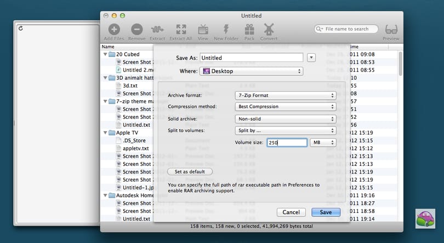Viewport: 444px width, 243px height.
Task: Collapse the Apple TV folder
Action: (105, 132)
